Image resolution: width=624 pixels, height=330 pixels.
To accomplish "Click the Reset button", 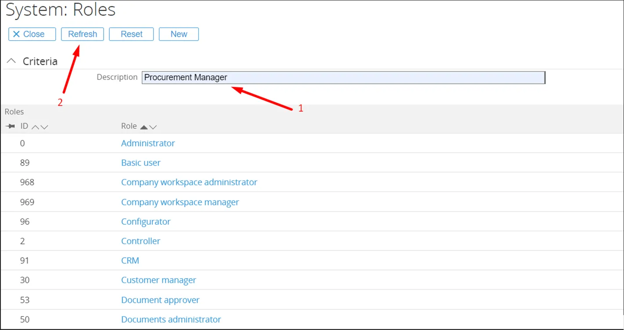I will 131,34.
